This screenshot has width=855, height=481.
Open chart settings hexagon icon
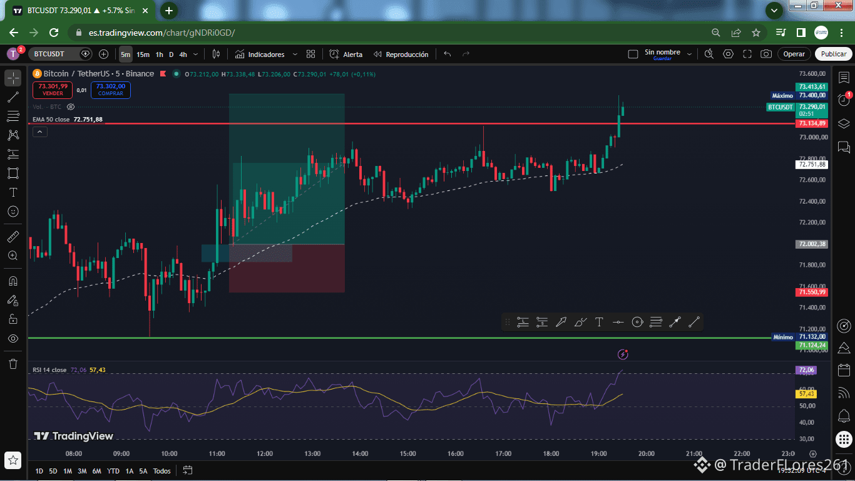[x=728, y=54]
